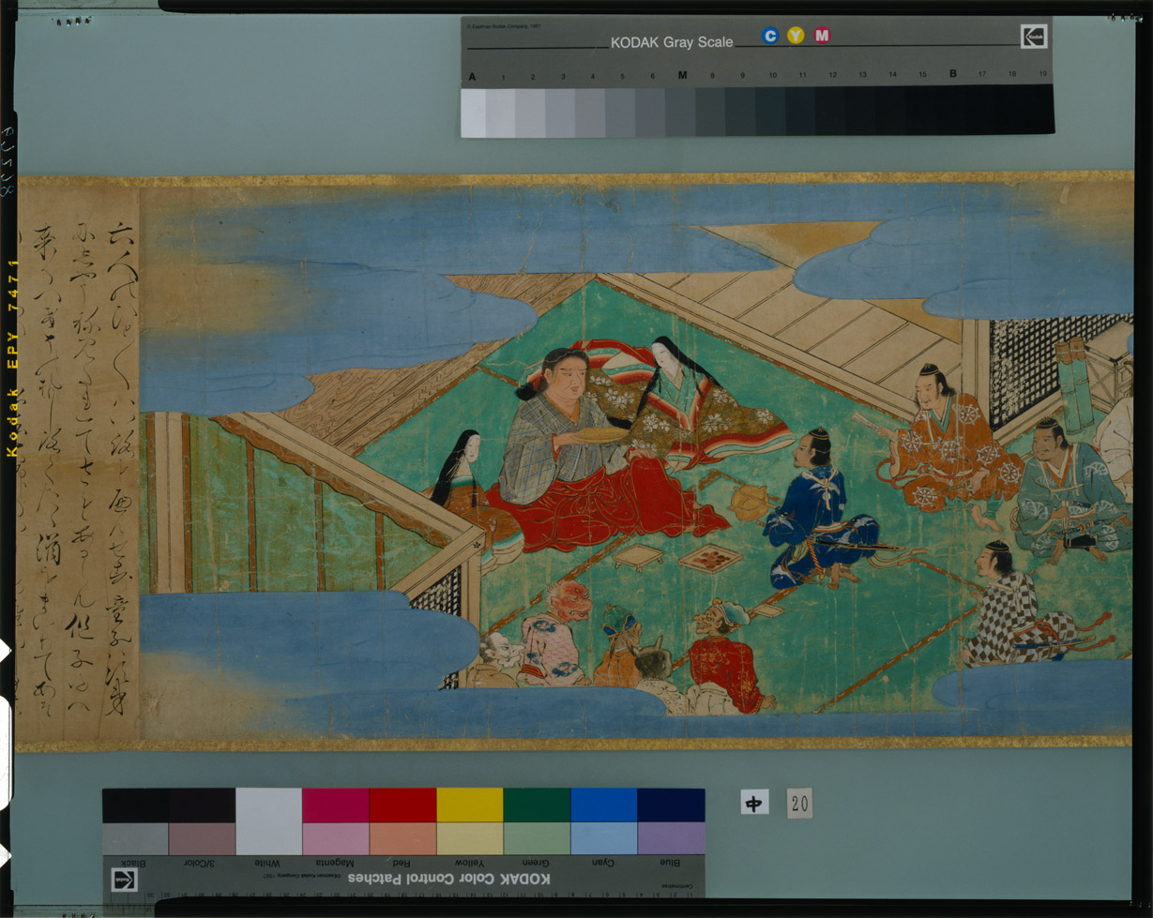Viewport: 1153px width, 918px height.
Task: Click the upside-down "Cyan" patch label
Action: point(603,863)
